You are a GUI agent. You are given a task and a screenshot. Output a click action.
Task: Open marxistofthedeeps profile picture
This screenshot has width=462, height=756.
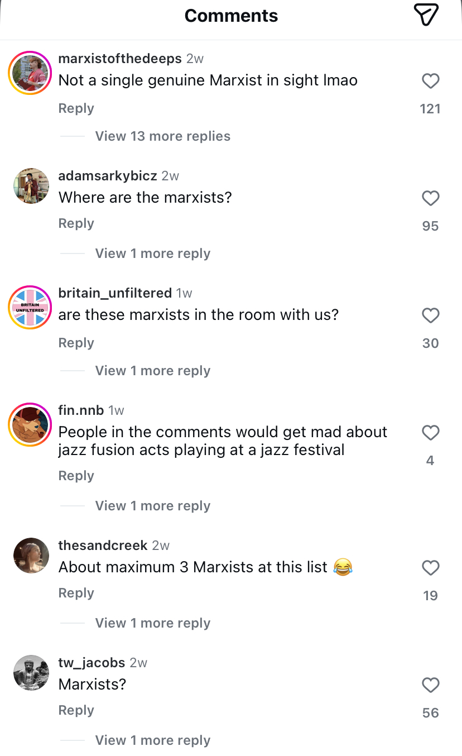point(30,73)
